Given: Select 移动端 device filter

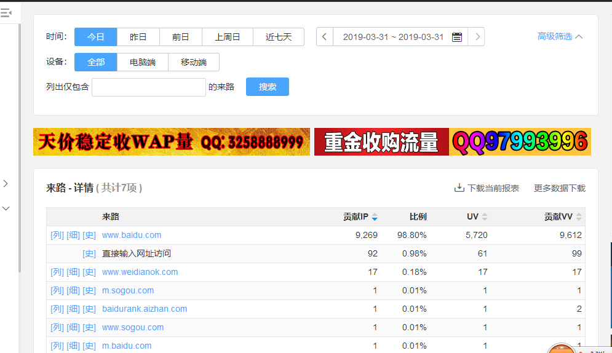Looking at the screenshot, I should pos(194,62).
